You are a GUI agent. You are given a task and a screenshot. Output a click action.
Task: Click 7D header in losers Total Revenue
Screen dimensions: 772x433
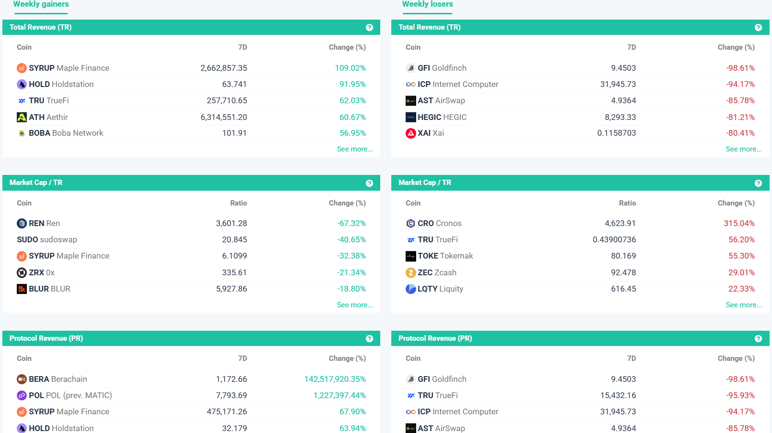point(632,47)
